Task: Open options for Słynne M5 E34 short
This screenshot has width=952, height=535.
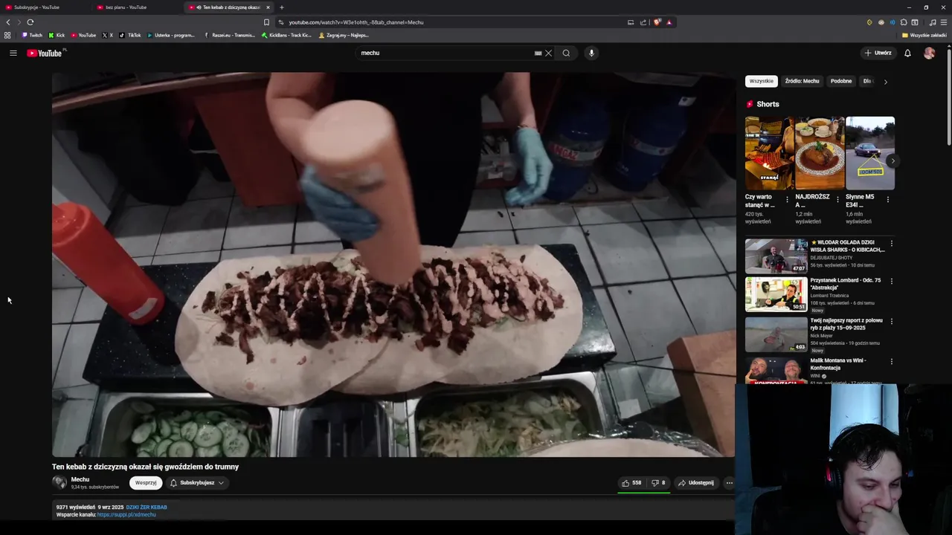Action: (887, 199)
